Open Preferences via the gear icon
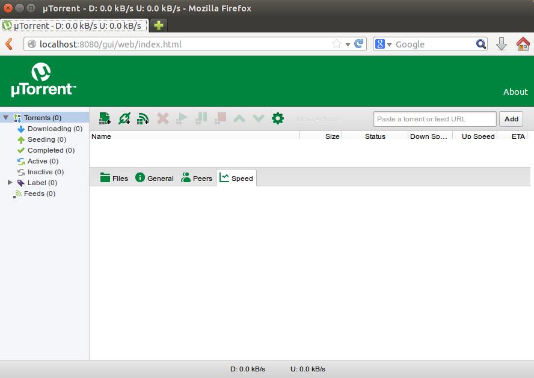Viewport: 534px width, 378px height. point(278,118)
